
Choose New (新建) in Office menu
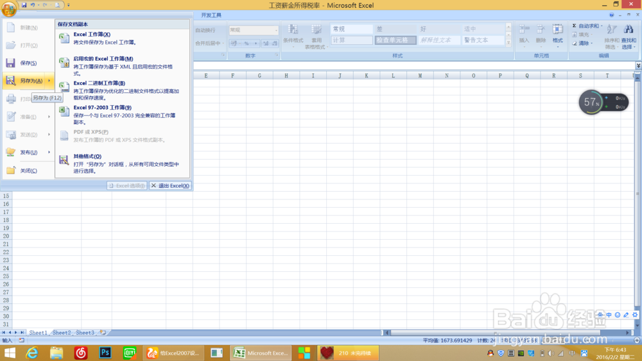coord(28,28)
